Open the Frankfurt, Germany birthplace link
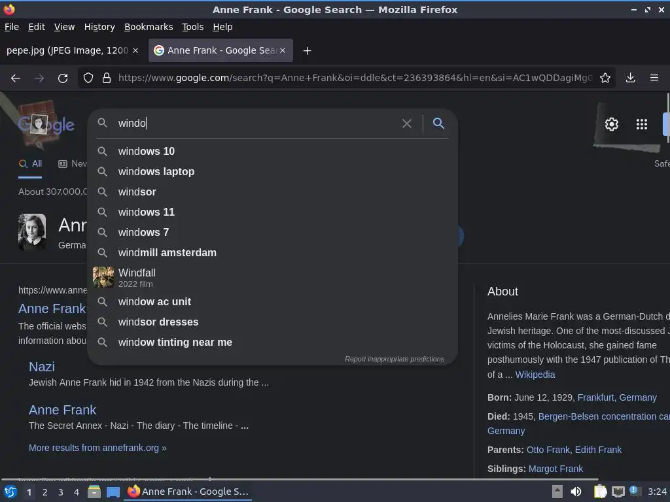 tap(617, 398)
